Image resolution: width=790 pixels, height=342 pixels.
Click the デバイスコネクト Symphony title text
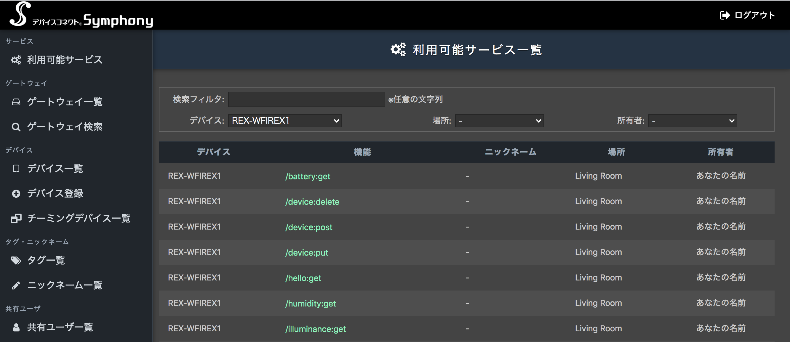tap(93, 20)
